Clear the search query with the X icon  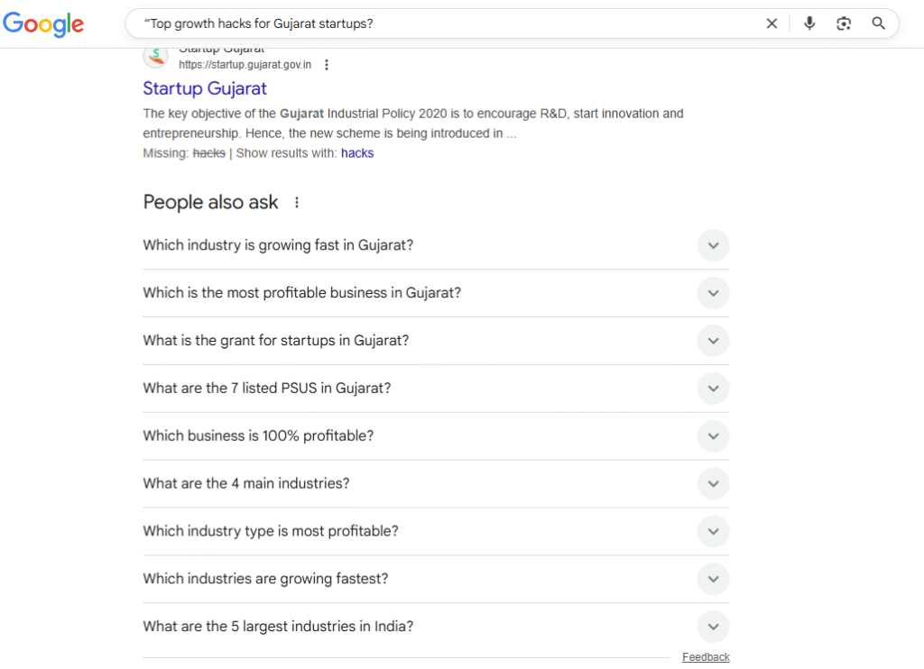coord(772,23)
